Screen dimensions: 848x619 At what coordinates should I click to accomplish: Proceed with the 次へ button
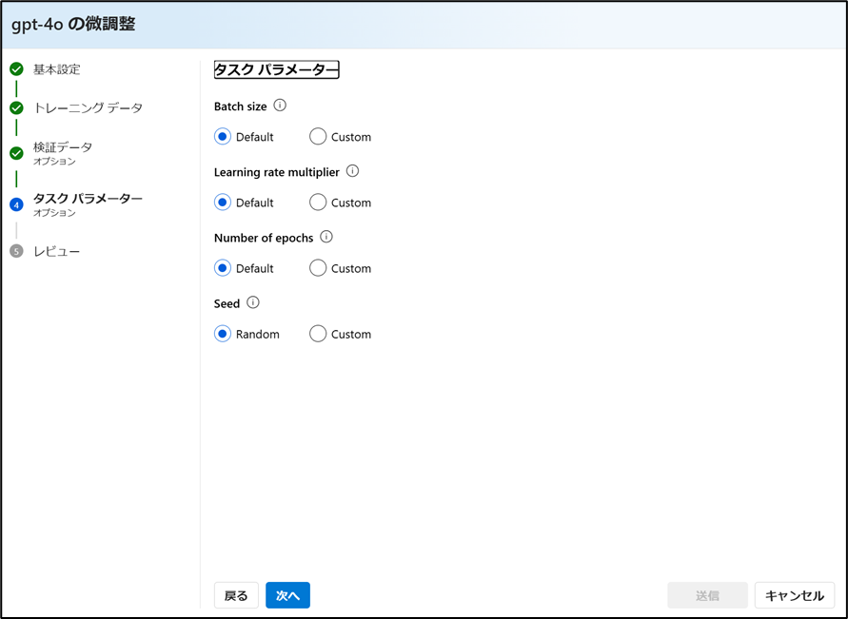pyautogui.click(x=287, y=595)
